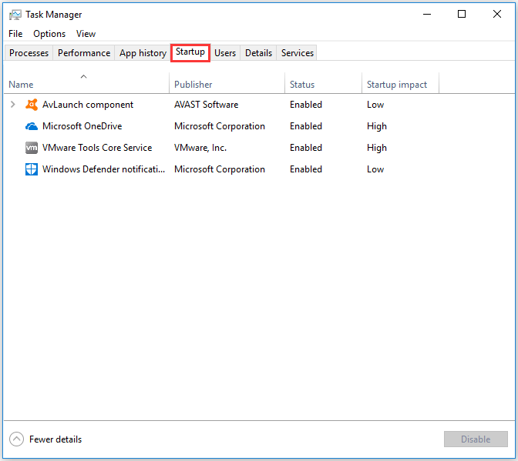Click the Task Manager title bar icon
518x461 pixels.
point(15,15)
